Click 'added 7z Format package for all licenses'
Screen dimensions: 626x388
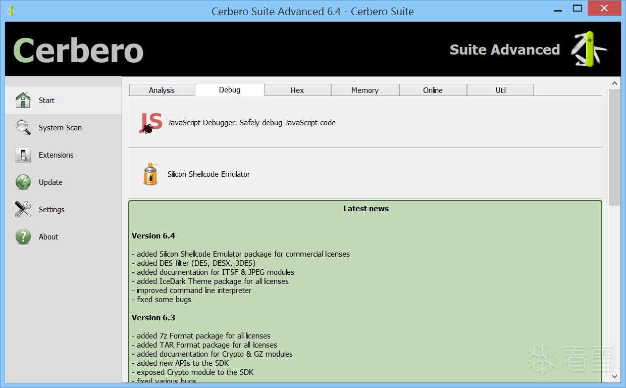point(201,336)
